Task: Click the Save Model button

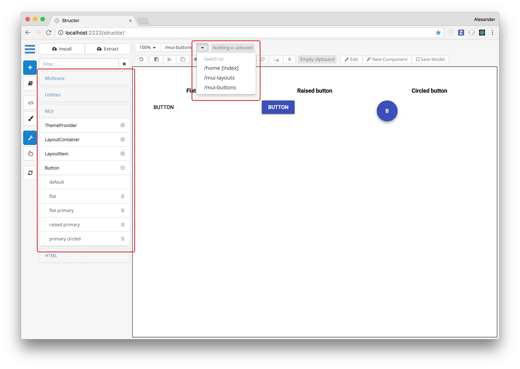Action: 430,59
